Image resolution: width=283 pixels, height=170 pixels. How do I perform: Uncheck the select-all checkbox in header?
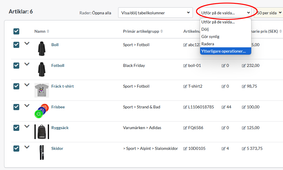coord(16,31)
